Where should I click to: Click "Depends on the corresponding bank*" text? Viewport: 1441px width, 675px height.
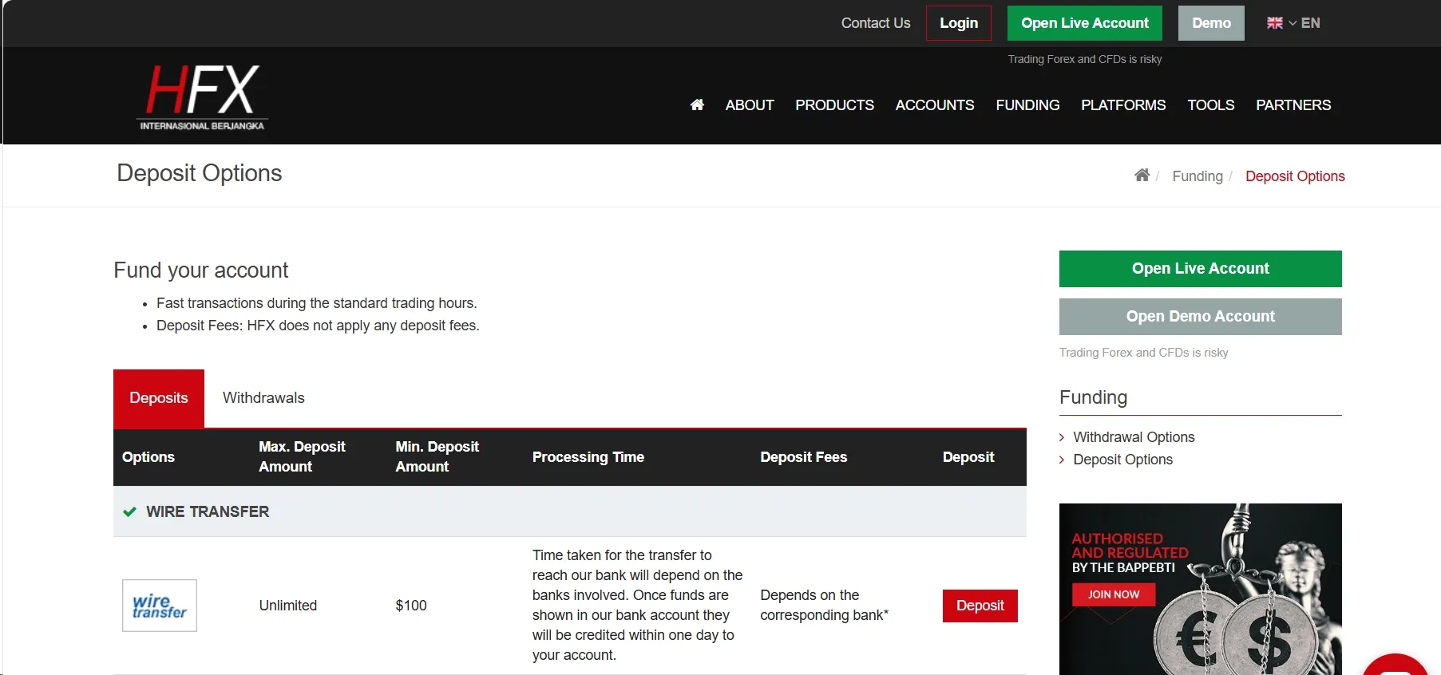(x=825, y=606)
